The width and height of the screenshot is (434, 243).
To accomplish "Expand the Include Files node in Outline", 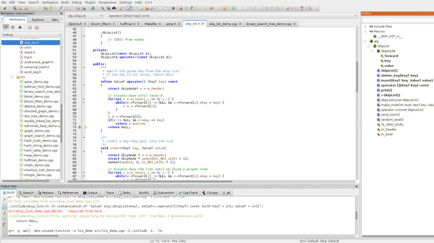I will [365, 26].
